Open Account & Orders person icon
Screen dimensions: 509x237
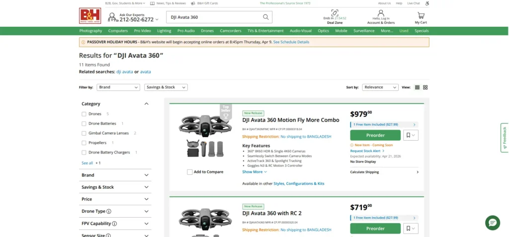coord(381,13)
